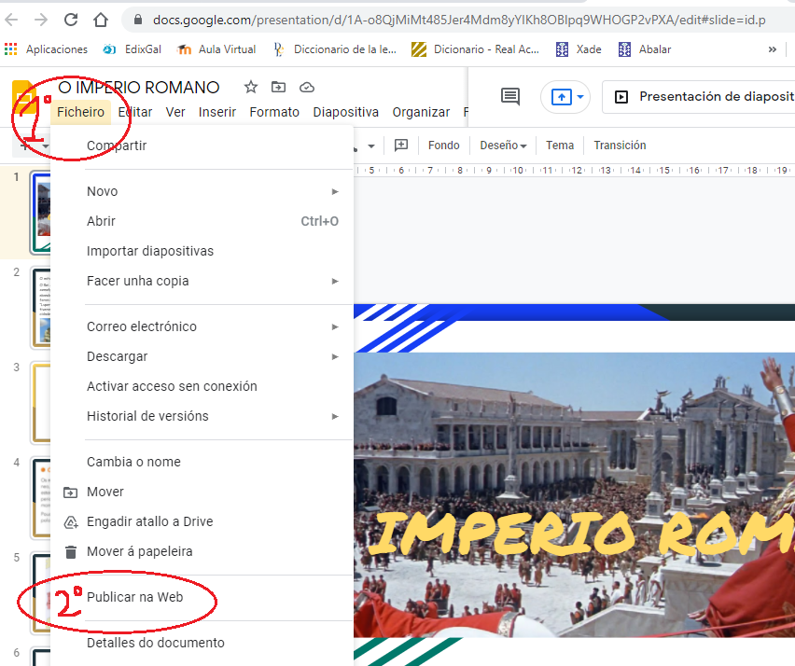Select Publicar na Web menu entry
The height and width of the screenshot is (666, 795).
[134, 597]
